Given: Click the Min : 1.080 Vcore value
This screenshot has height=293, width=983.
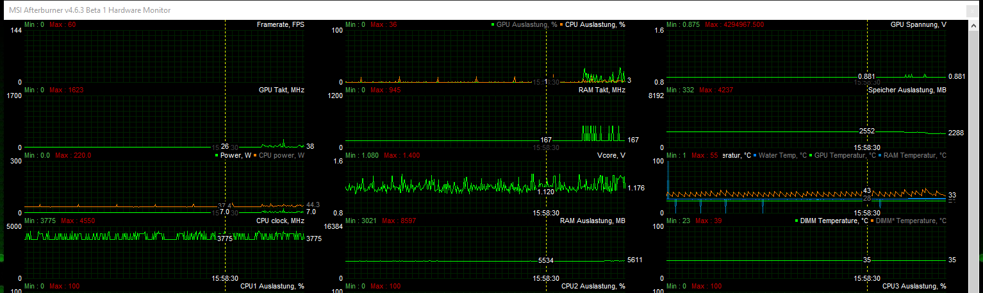Looking at the screenshot, I should click(x=362, y=155).
